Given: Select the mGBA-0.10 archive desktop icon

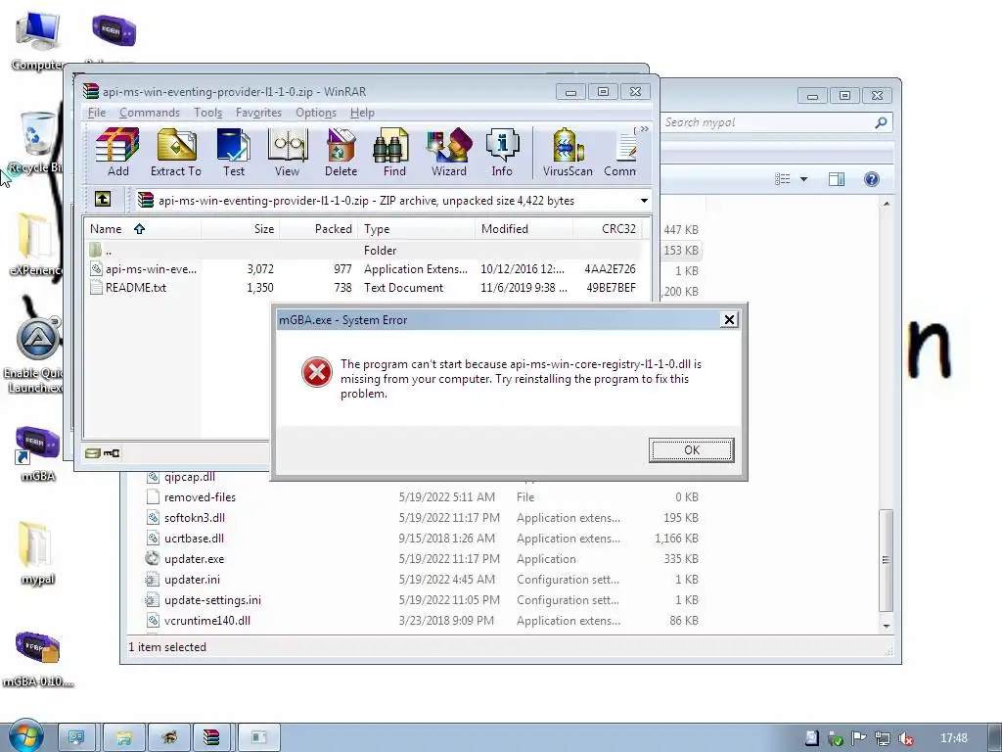Looking at the screenshot, I should tap(38, 659).
